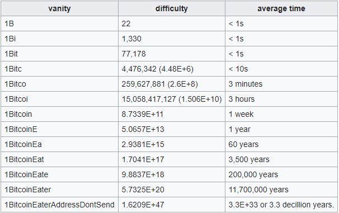Viewport: 339px width, 213px height.
Task: Select the 11,700,000 years time cell
Action: point(281,190)
